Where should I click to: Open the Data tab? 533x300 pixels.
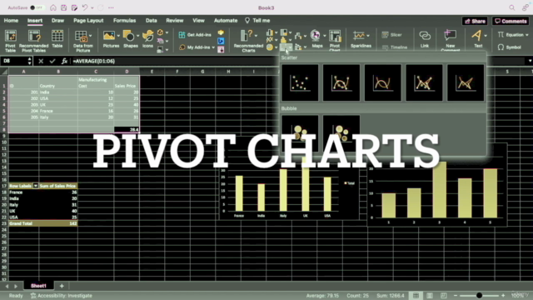[x=152, y=20]
